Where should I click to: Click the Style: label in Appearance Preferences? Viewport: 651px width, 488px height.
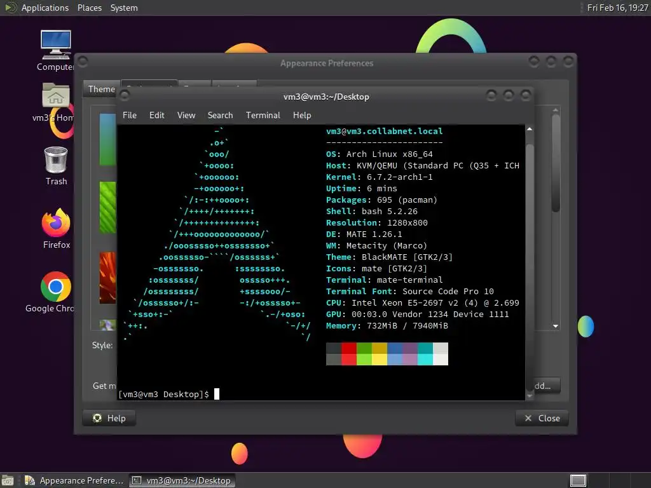(102, 345)
